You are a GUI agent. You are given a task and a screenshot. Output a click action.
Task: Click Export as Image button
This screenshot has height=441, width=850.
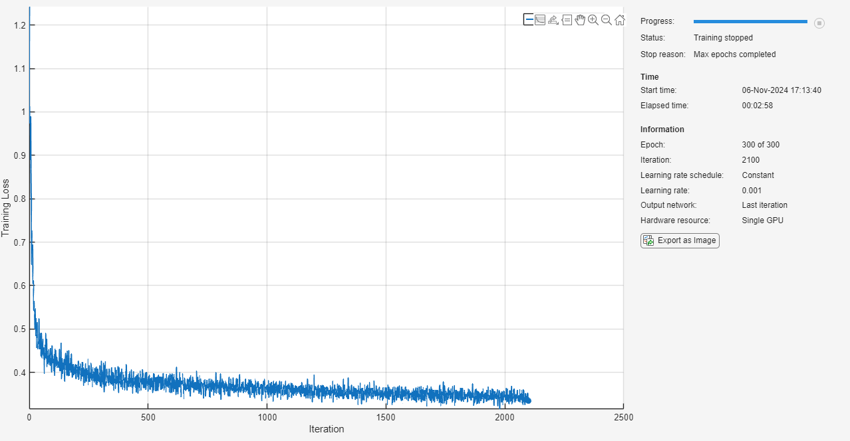pos(680,240)
